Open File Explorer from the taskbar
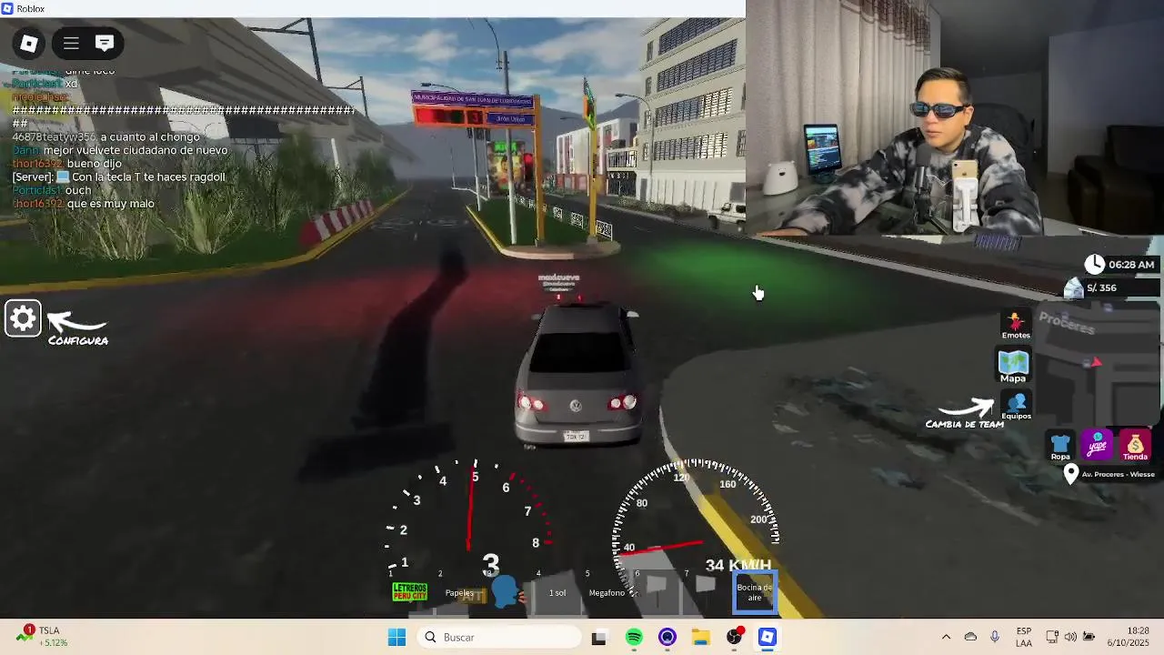The height and width of the screenshot is (655, 1164). (x=701, y=638)
